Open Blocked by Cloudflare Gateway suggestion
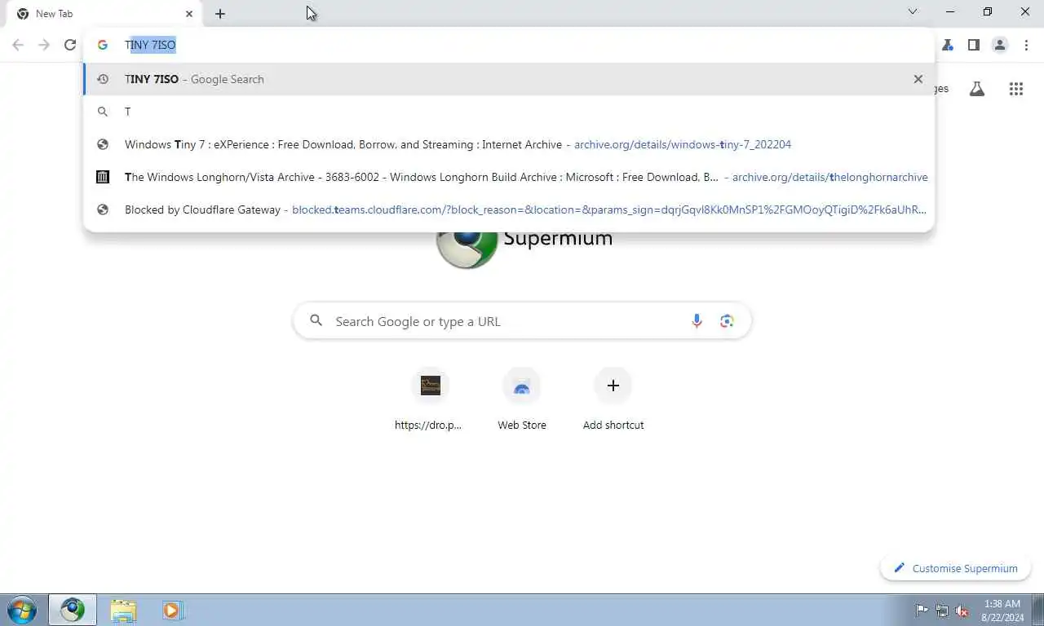Image resolution: width=1044 pixels, height=626 pixels. pyautogui.click(x=508, y=209)
